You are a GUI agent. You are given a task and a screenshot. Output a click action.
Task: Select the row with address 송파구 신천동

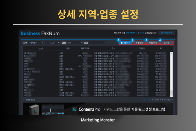click(97, 93)
